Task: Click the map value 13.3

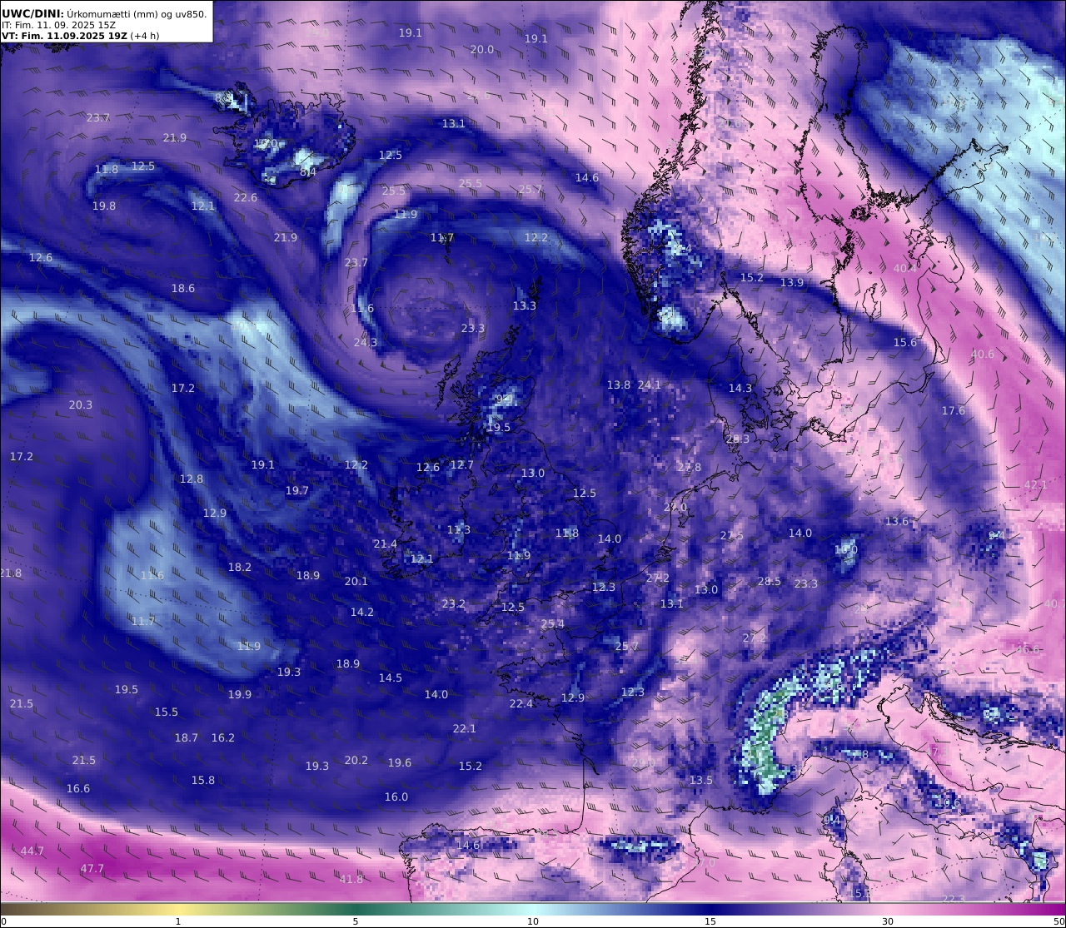Action: (x=525, y=306)
